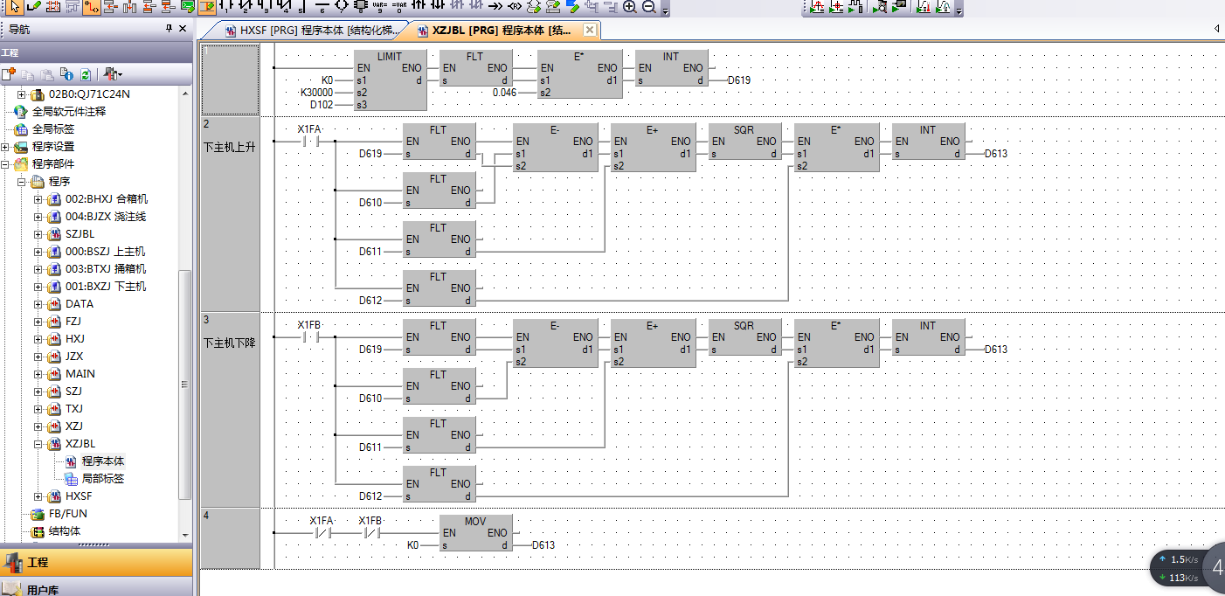The height and width of the screenshot is (596, 1225).
Task: Toggle the X1FB contact in network 3
Action: click(x=309, y=337)
